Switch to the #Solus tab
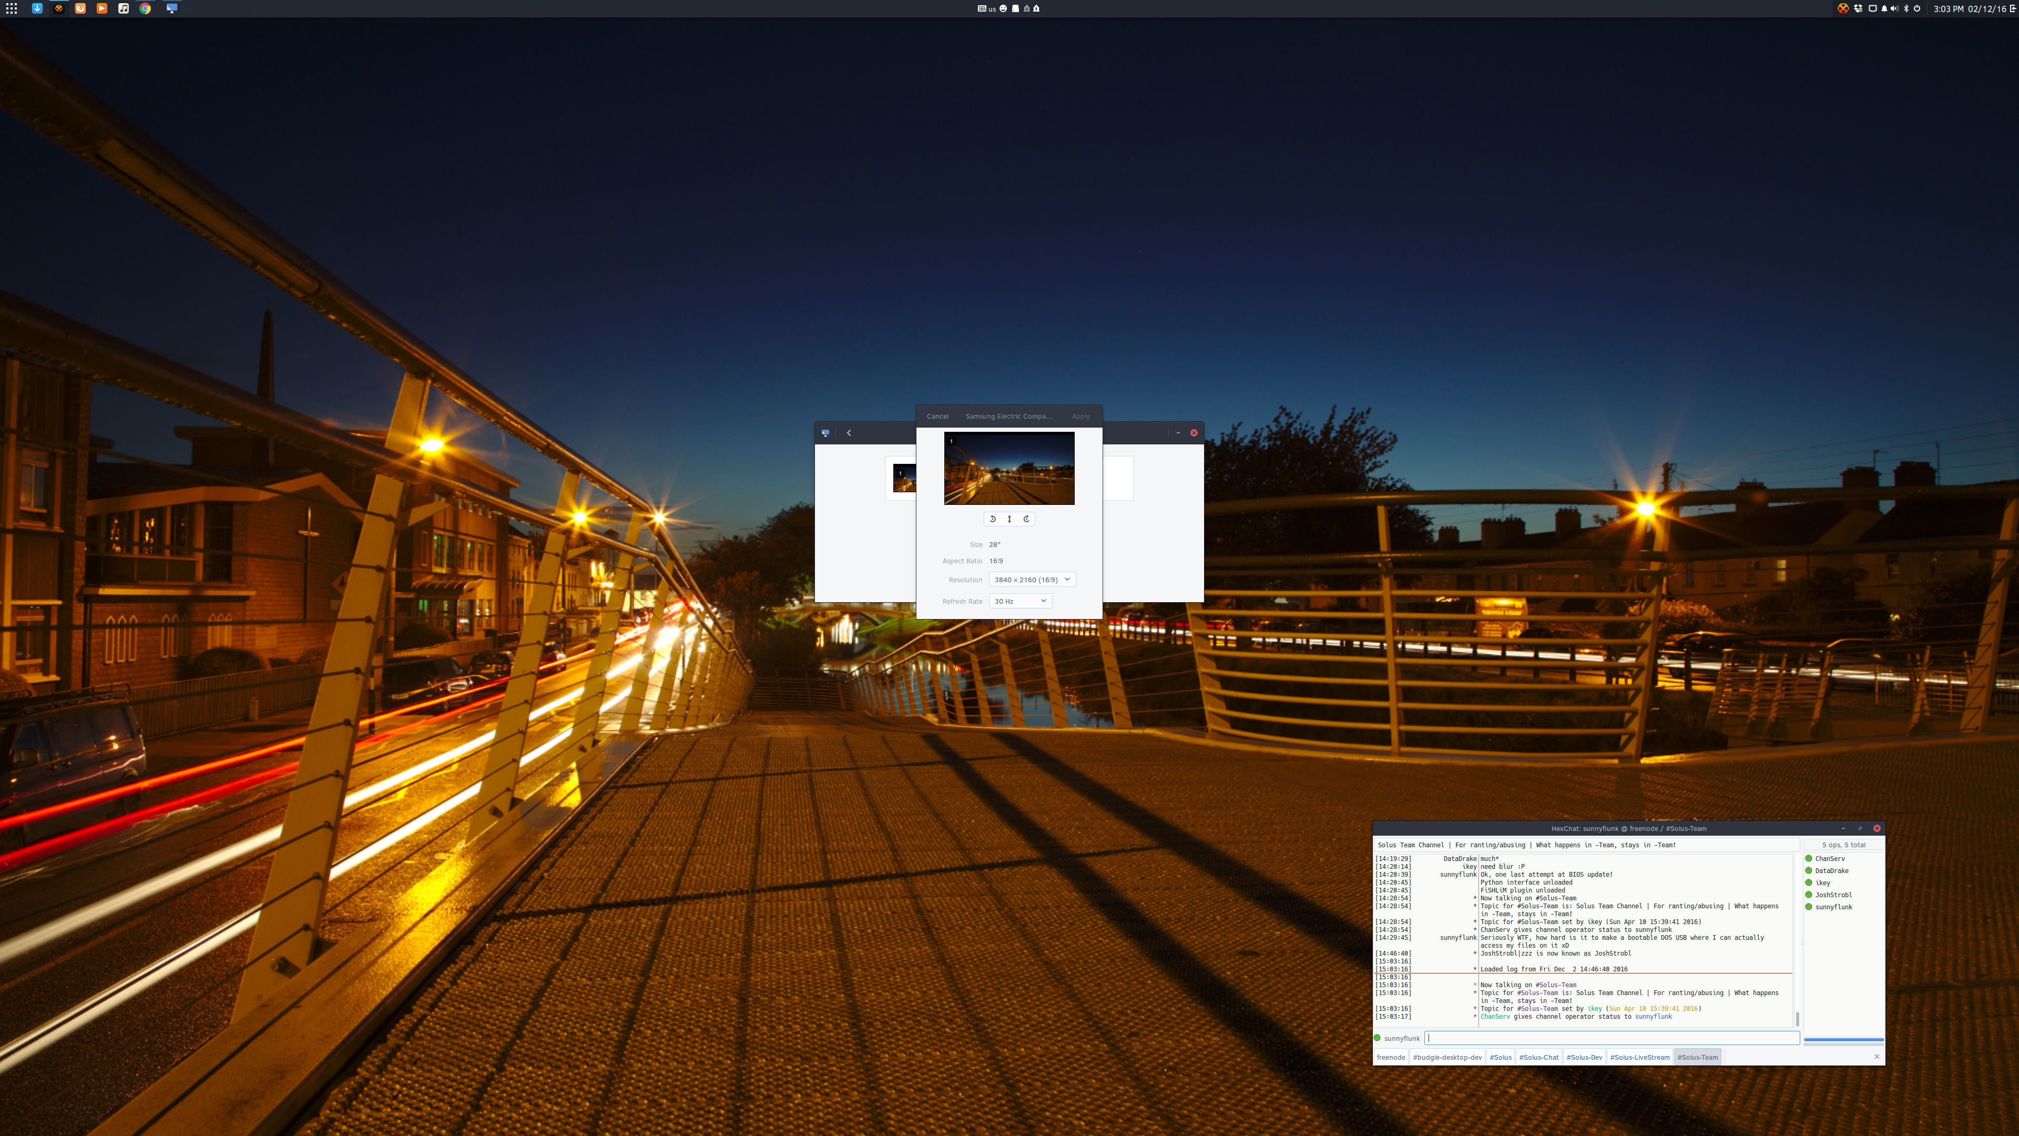This screenshot has height=1136, width=2019. click(x=1501, y=1058)
